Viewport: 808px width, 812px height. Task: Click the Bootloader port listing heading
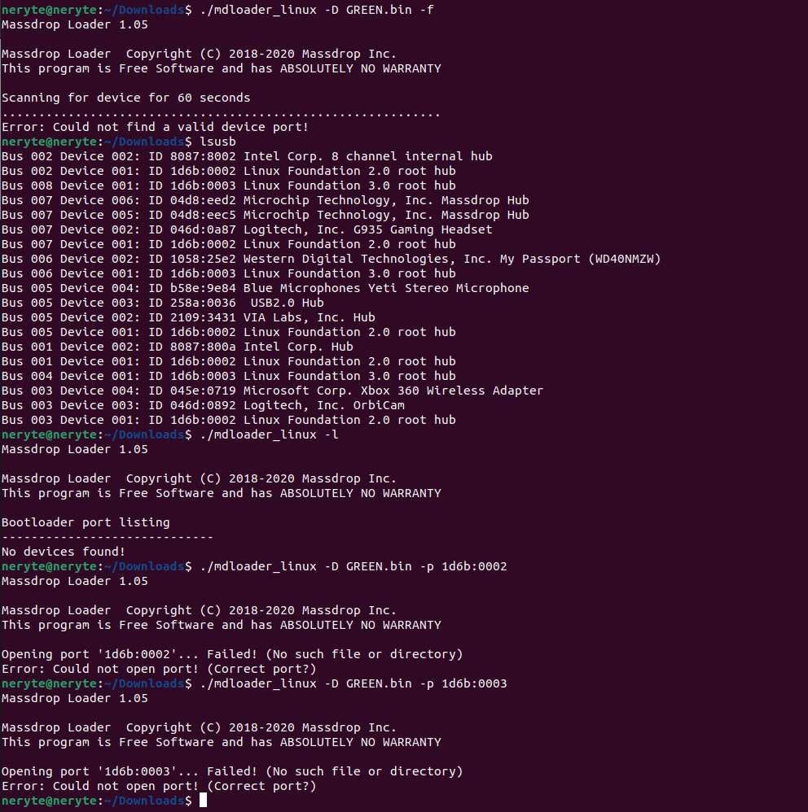coord(86,522)
